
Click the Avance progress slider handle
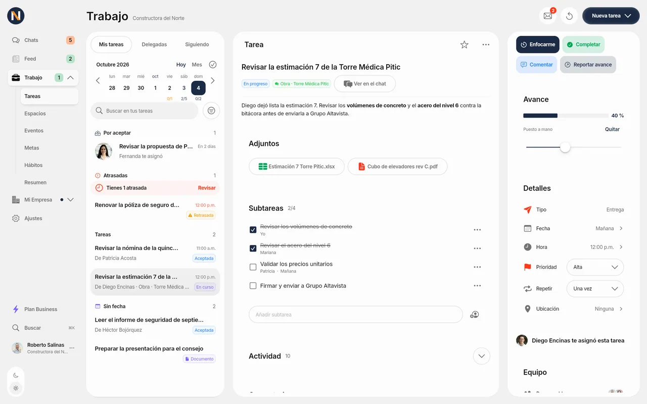(565, 147)
